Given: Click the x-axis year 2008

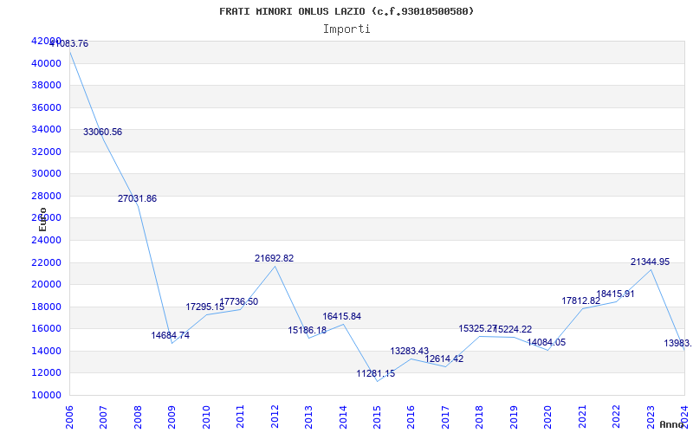Looking at the screenshot, I should pos(138,417).
